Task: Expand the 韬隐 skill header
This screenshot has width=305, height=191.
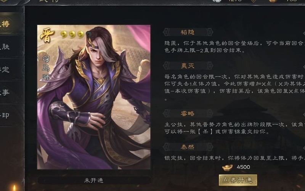Action: point(188,32)
